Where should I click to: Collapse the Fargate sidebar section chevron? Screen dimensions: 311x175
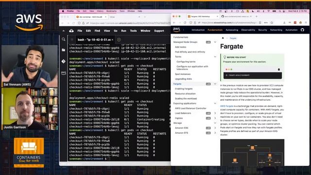pyautogui.click(x=215, y=84)
